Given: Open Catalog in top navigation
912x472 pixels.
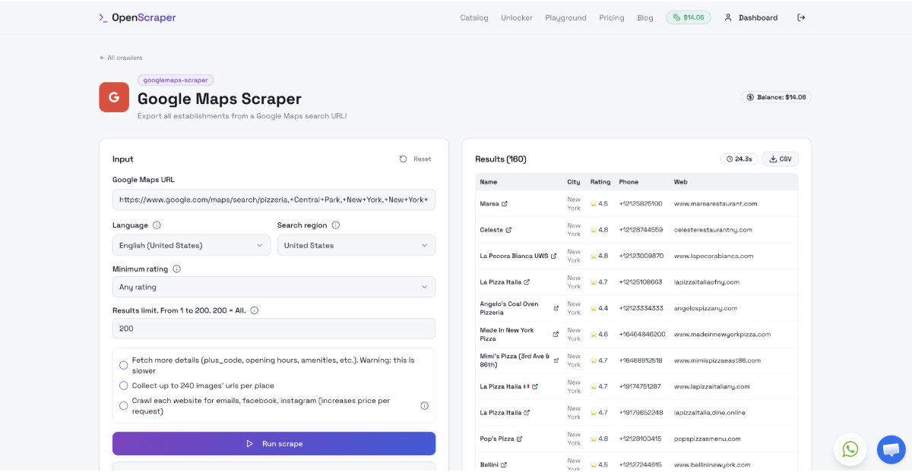Looking at the screenshot, I should [x=474, y=17].
